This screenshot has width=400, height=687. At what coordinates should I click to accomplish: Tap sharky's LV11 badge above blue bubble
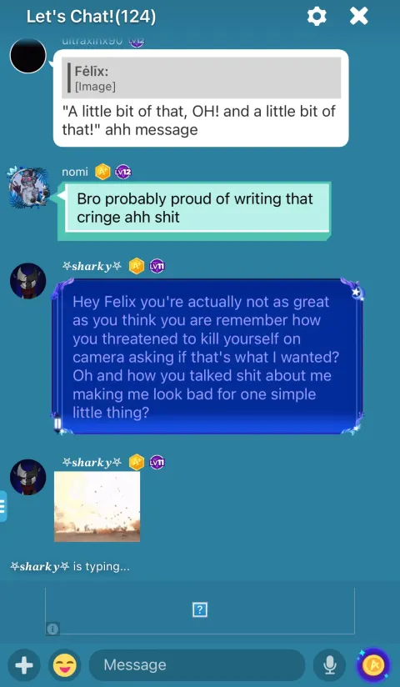[157, 266]
